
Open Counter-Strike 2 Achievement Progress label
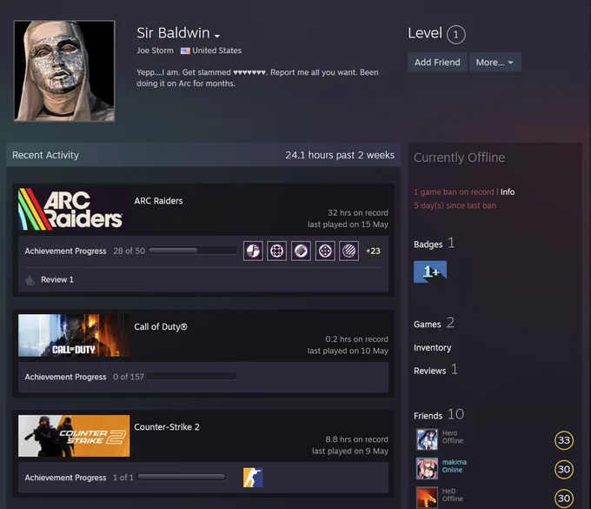(65, 478)
